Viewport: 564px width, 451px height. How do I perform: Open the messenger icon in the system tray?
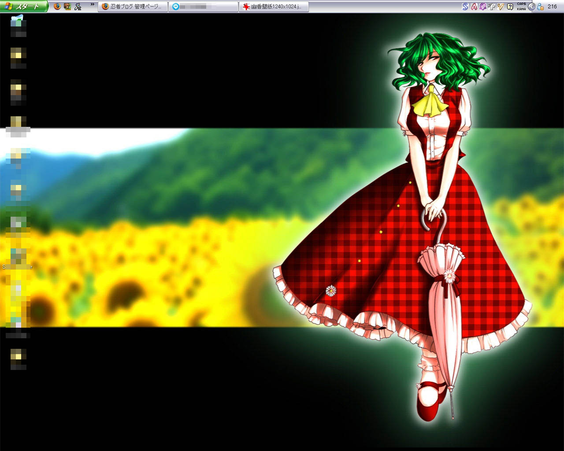pyautogui.click(x=540, y=7)
